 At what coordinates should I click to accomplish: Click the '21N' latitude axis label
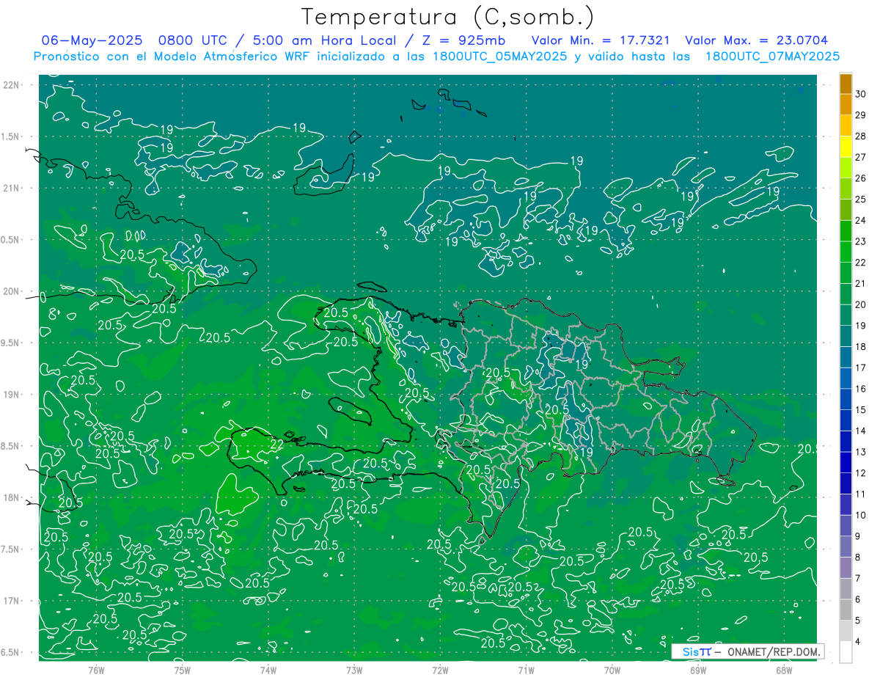tap(10, 189)
